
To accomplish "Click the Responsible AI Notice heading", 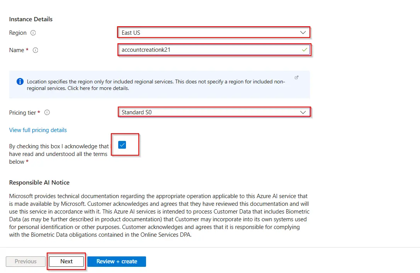I will [x=39, y=182].
